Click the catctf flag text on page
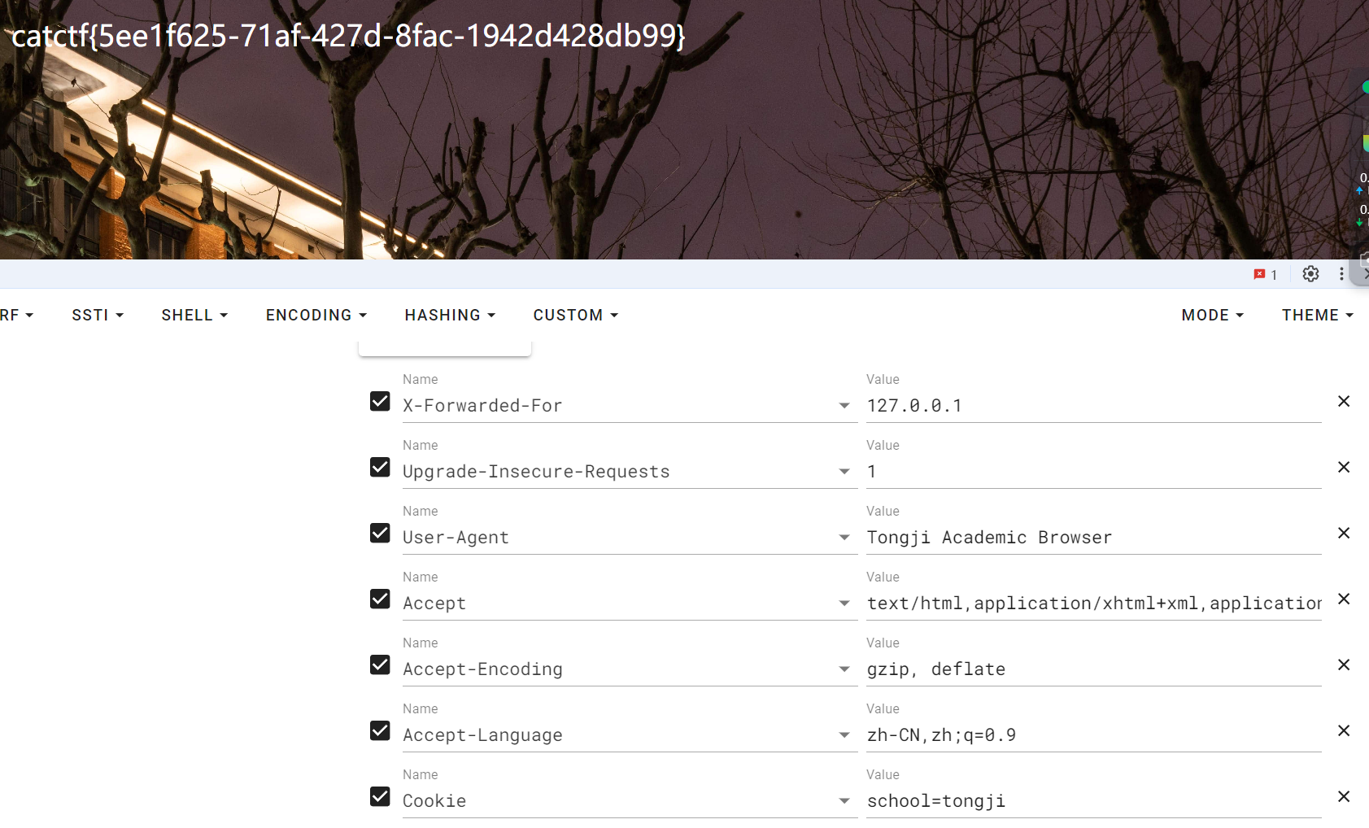Image resolution: width=1369 pixels, height=828 pixels. pyautogui.click(x=349, y=36)
